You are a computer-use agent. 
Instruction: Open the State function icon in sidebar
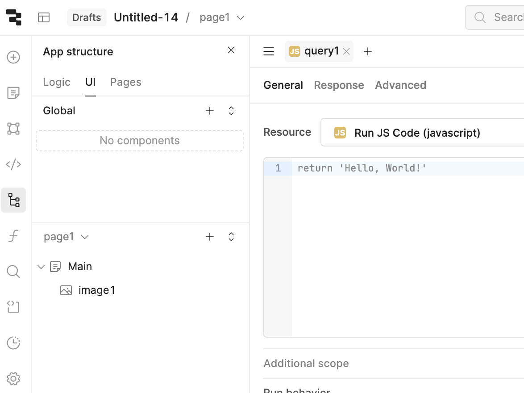point(13,236)
